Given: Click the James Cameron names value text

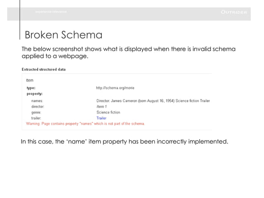Looking at the screenshot, I should (153, 101).
